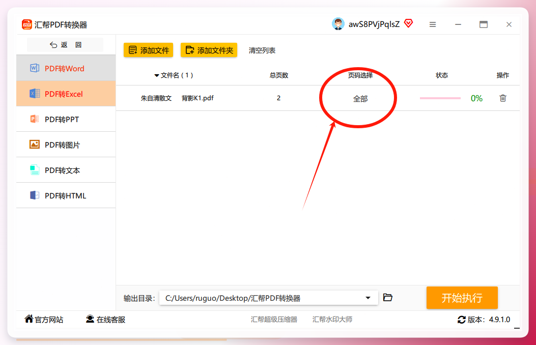Click the 页码选择 column header
The width and height of the screenshot is (536, 345).
(x=360, y=75)
